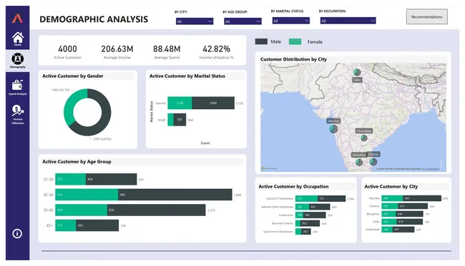
Task: Open the By Age Group dropdown
Action: pyautogui.click(x=243, y=21)
